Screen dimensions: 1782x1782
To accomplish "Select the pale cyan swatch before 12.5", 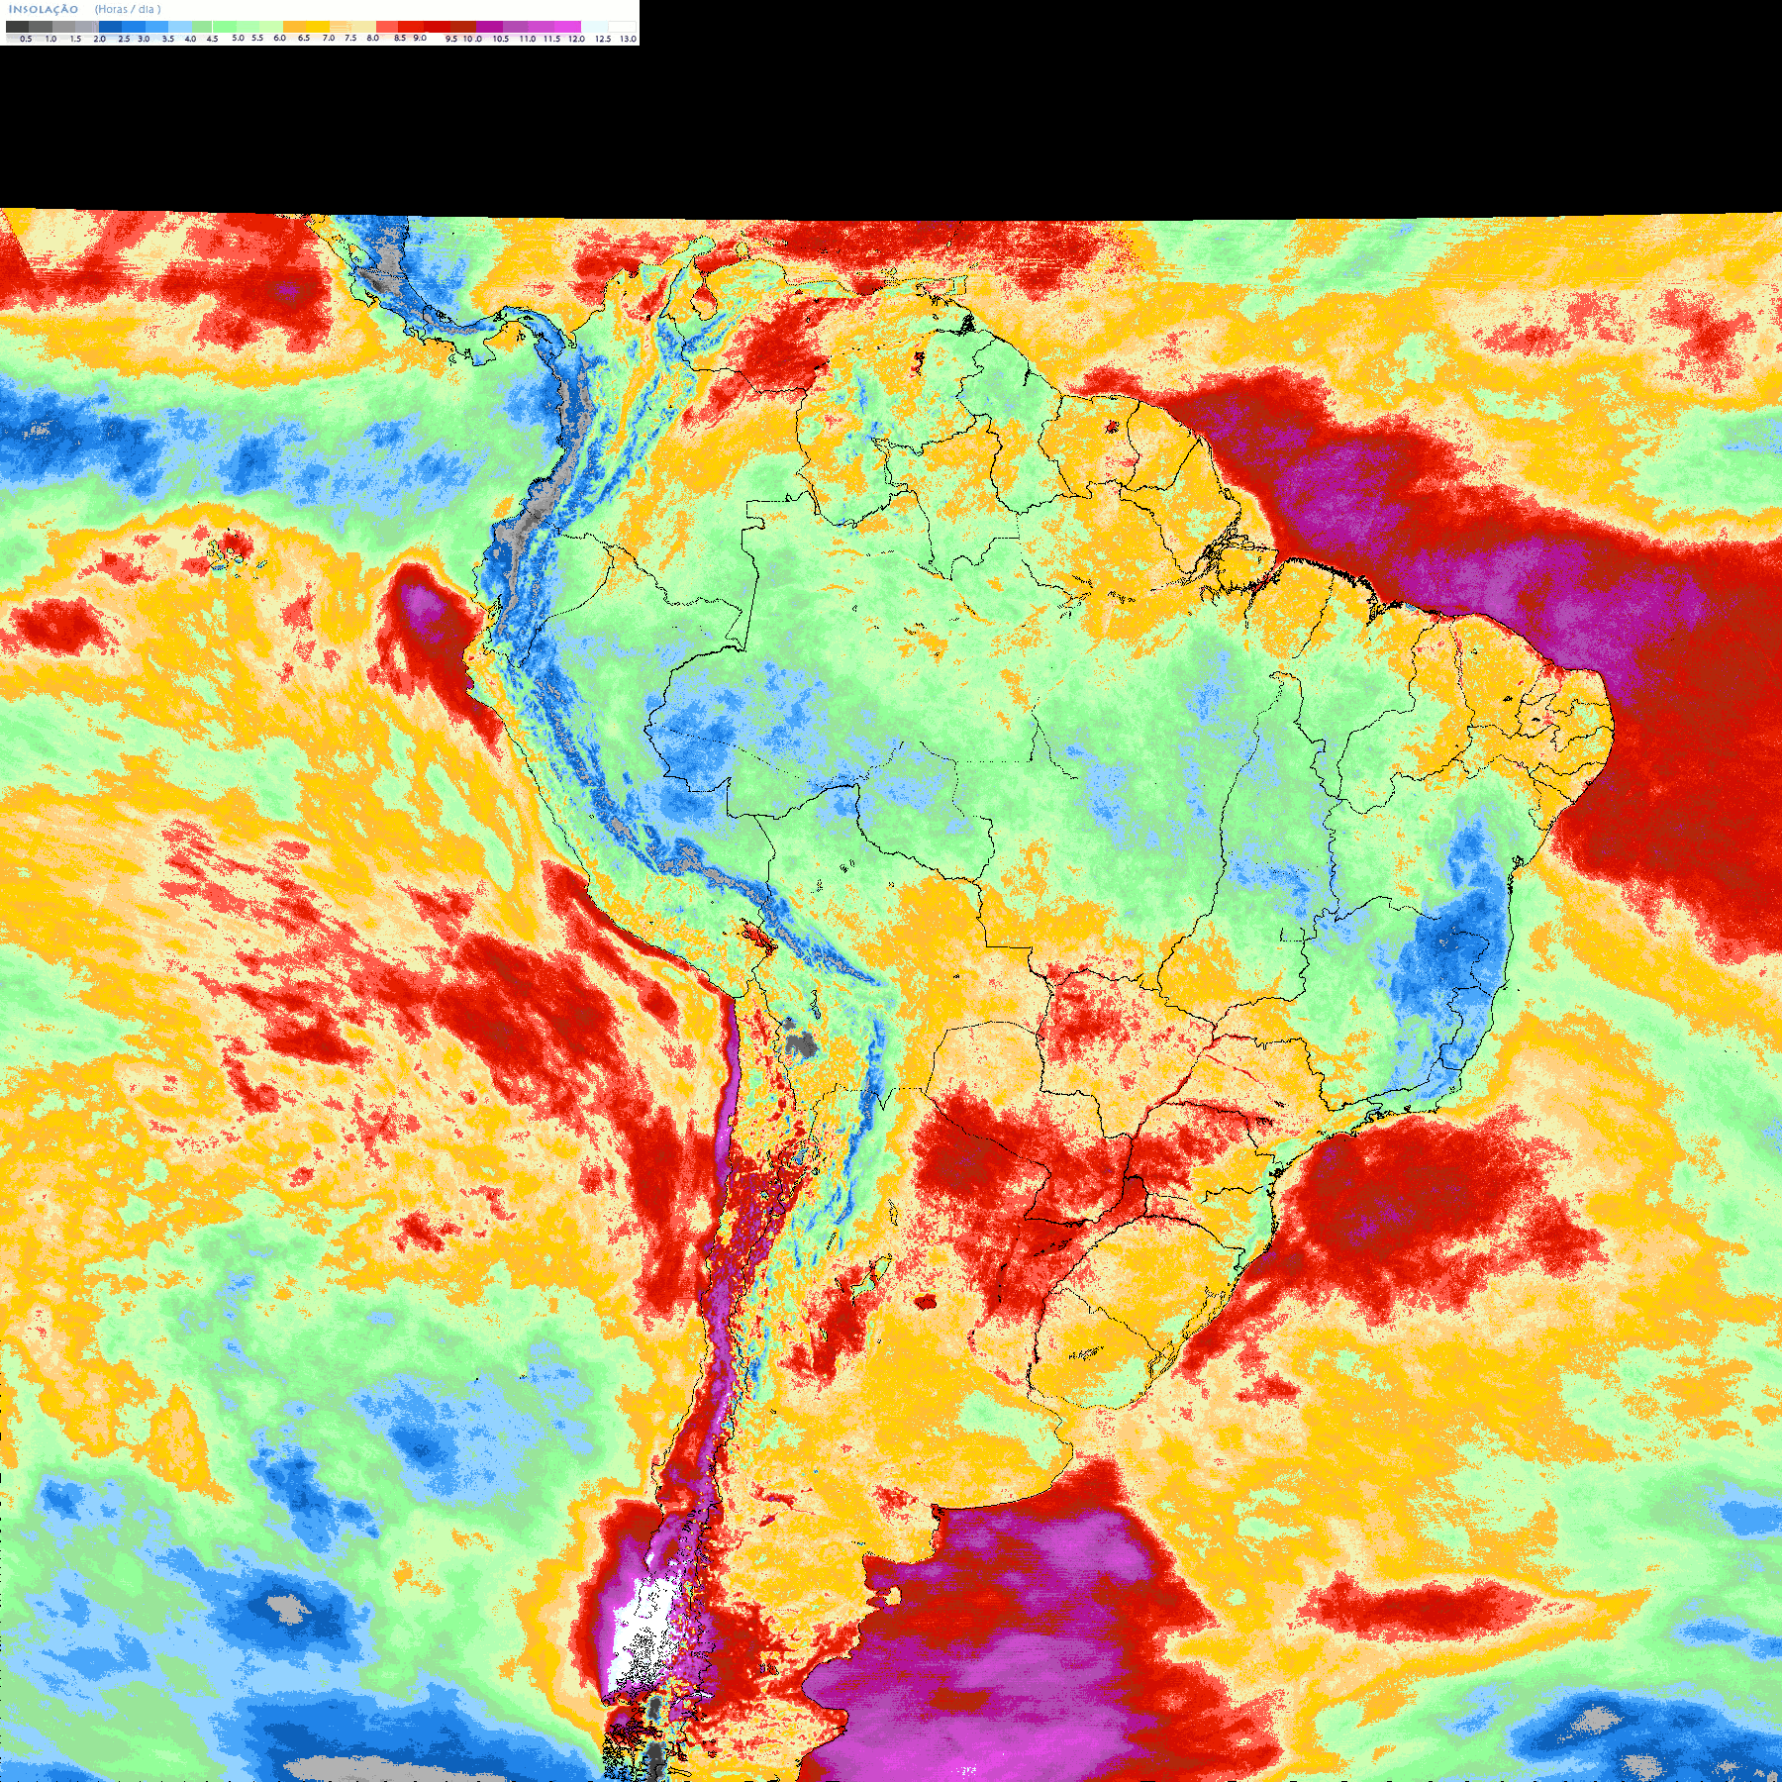I will (x=595, y=27).
